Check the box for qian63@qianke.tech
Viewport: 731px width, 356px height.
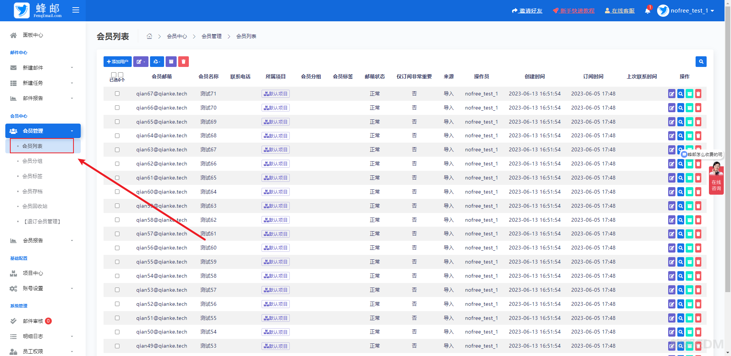[x=117, y=150]
